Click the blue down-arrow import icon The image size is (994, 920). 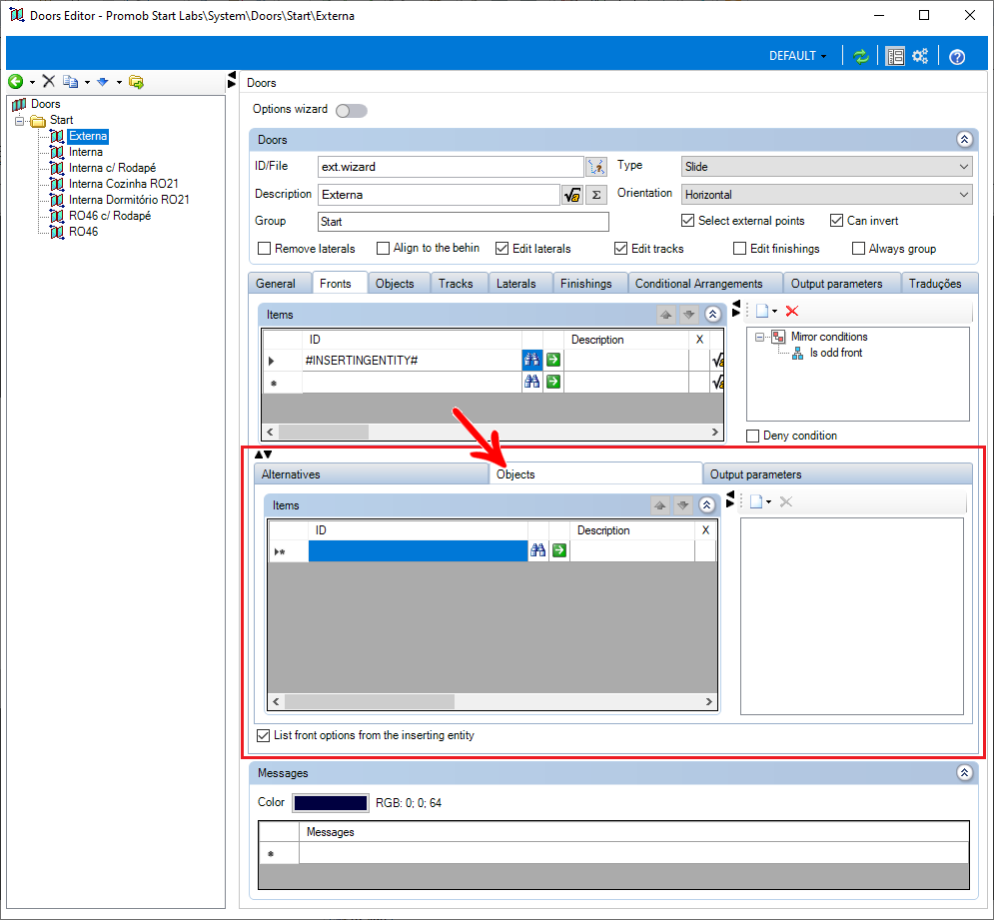[x=103, y=82]
